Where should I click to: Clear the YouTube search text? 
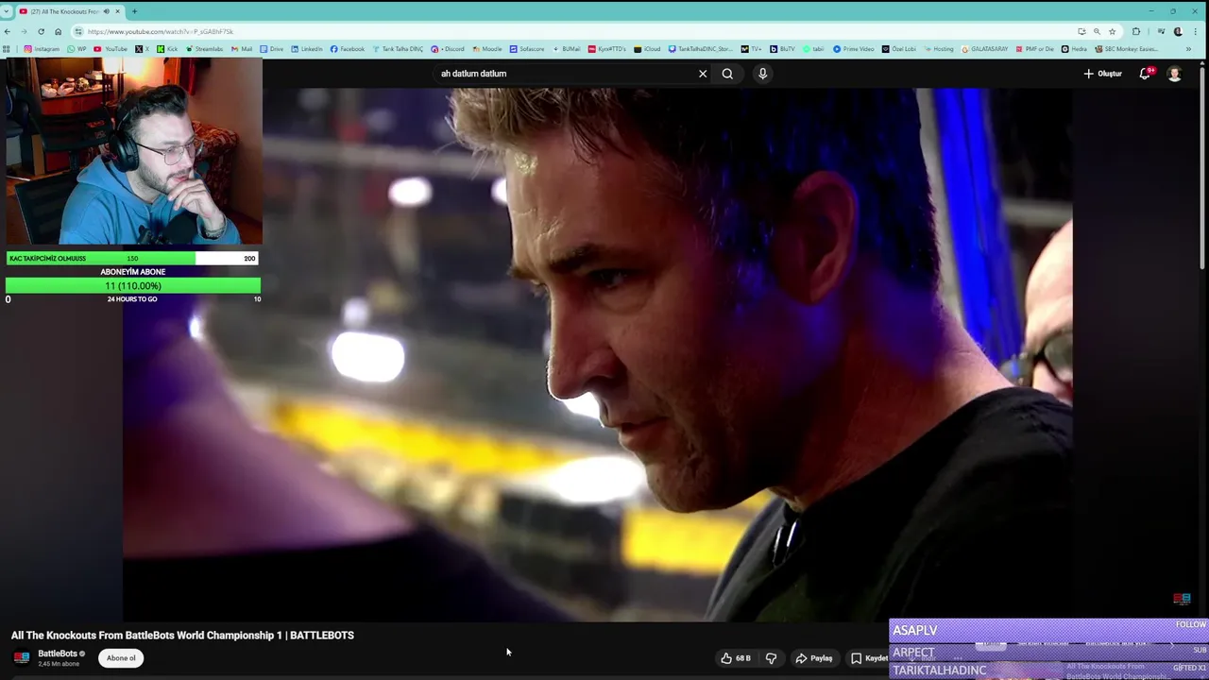click(703, 74)
